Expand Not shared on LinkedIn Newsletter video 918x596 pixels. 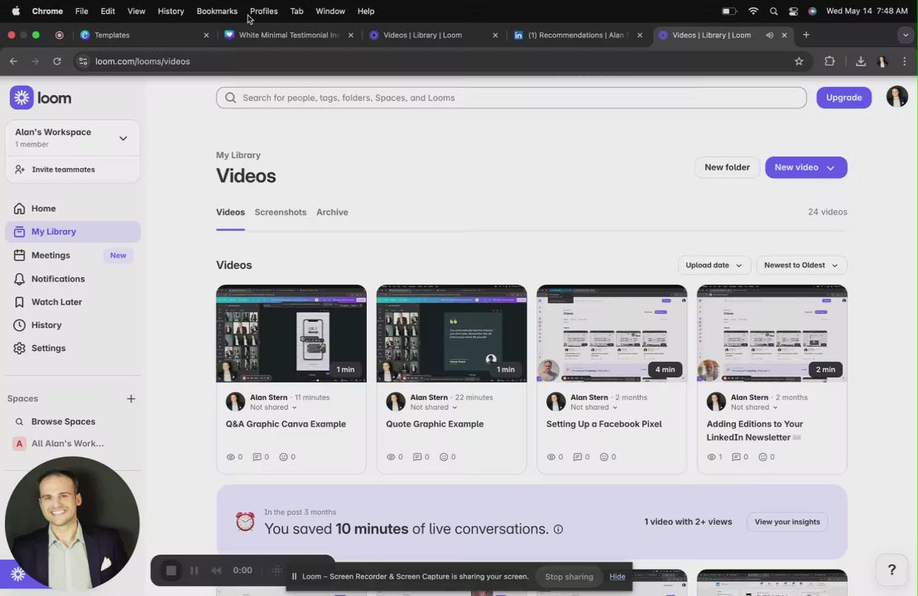tap(754, 407)
